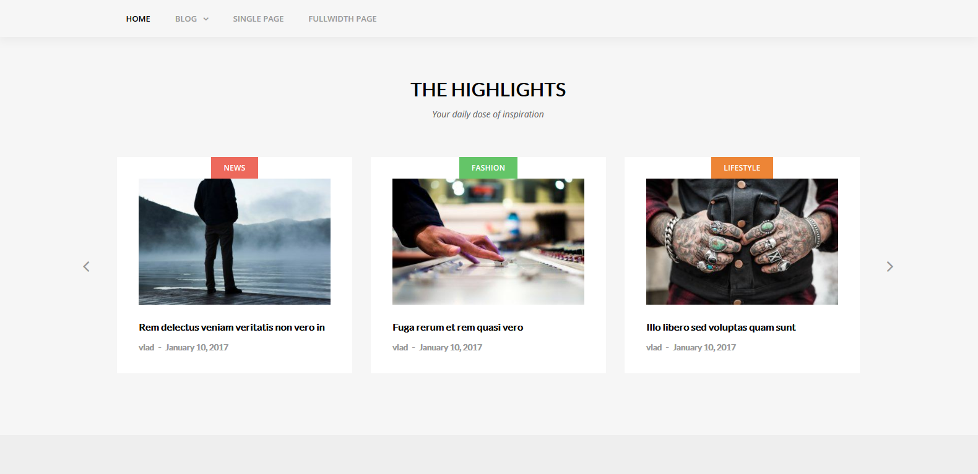Select the orange Lifestyle category tag
Image resolution: width=978 pixels, height=474 pixels.
(742, 167)
